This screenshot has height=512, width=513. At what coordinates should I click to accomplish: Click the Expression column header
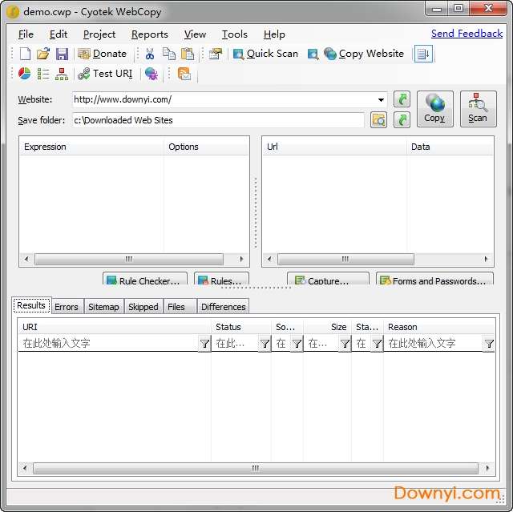click(x=91, y=147)
